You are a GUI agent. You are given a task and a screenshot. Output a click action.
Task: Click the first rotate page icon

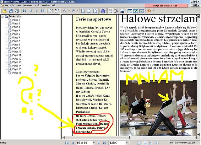click(x=51, y=11)
